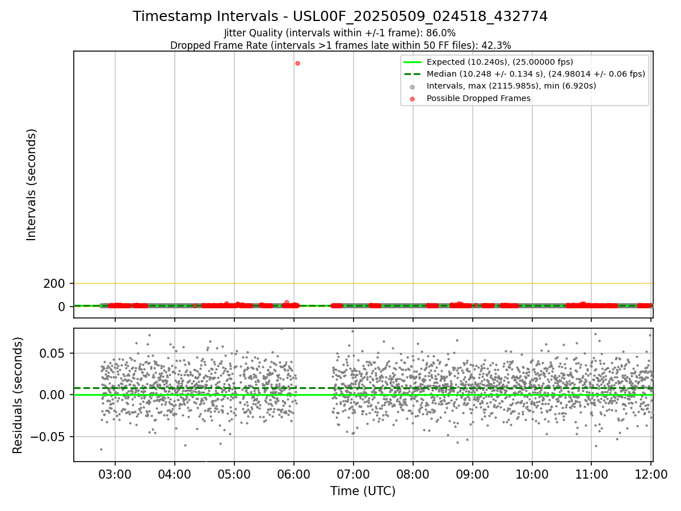Click the 'Residuals (seconds)' y-axis label
The height and width of the screenshot is (511, 681).
coord(18,395)
